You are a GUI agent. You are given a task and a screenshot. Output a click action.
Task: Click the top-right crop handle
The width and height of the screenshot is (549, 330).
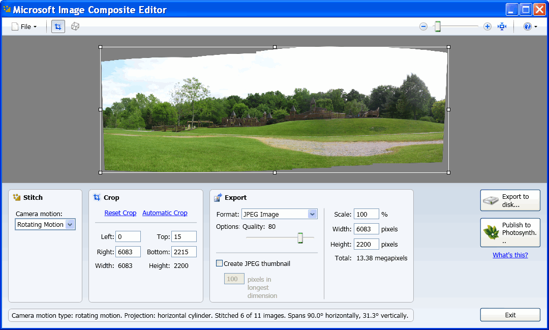pyautogui.click(x=448, y=47)
